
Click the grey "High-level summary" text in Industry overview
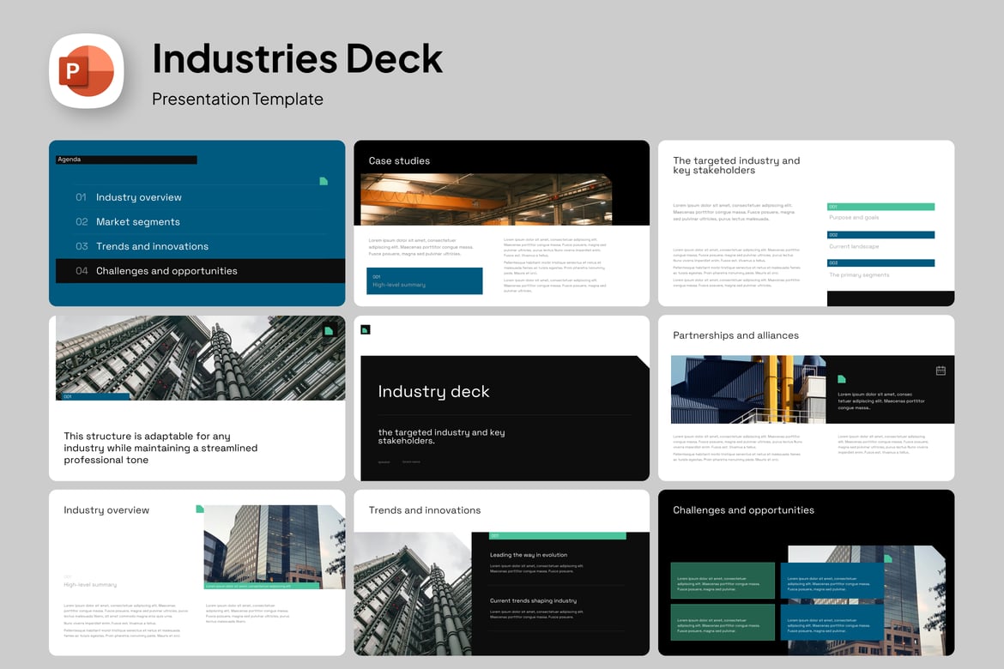[90, 584]
